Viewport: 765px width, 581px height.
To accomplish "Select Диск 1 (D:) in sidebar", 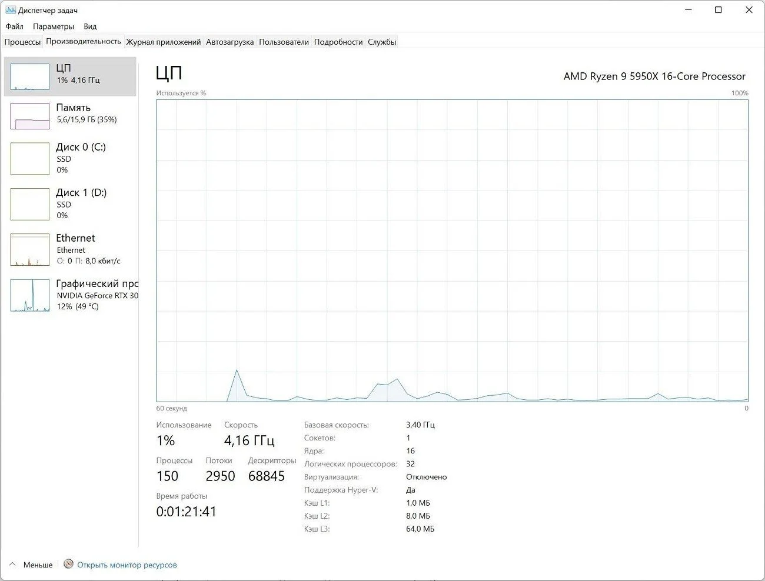I will (x=70, y=203).
